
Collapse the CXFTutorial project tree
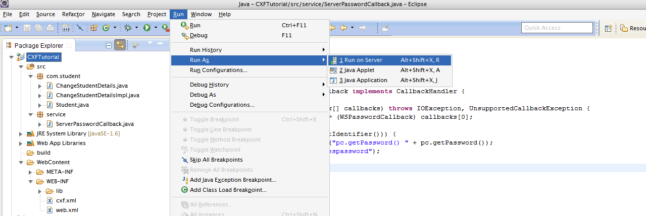tap(11, 57)
